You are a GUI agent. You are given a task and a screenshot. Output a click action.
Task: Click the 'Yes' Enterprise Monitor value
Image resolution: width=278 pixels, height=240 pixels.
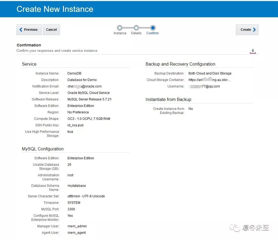pos(70,215)
